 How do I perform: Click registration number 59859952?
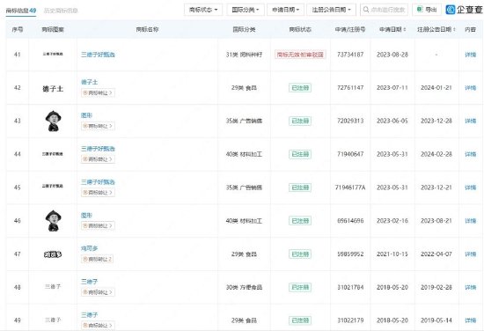click(x=350, y=254)
